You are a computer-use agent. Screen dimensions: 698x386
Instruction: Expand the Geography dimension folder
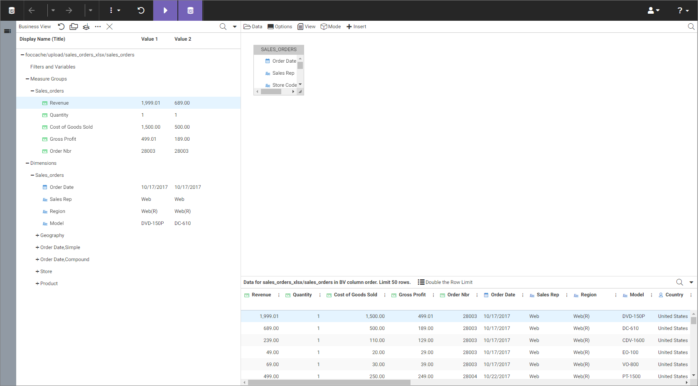coord(37,235)
